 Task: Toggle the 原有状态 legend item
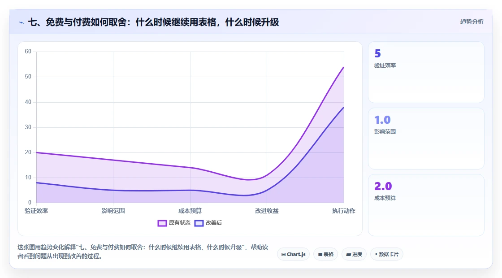pyautogui.click(x=174, y=223)
